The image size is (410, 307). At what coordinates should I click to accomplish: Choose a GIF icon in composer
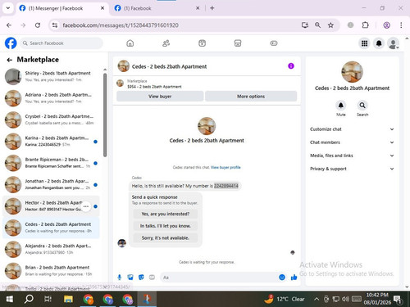(152, 278)
